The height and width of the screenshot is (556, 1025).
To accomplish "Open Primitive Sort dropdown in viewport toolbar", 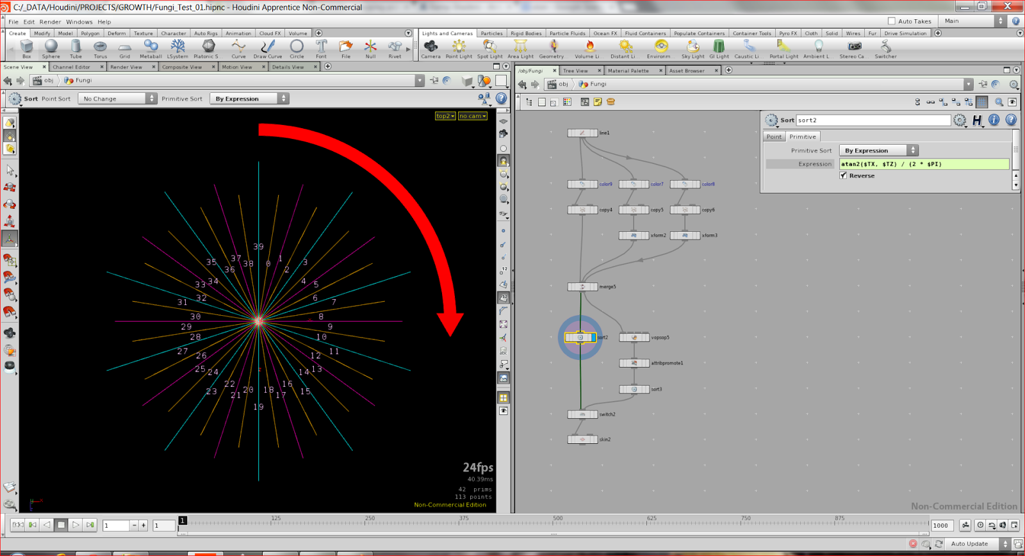I will [x=249, y=99].
